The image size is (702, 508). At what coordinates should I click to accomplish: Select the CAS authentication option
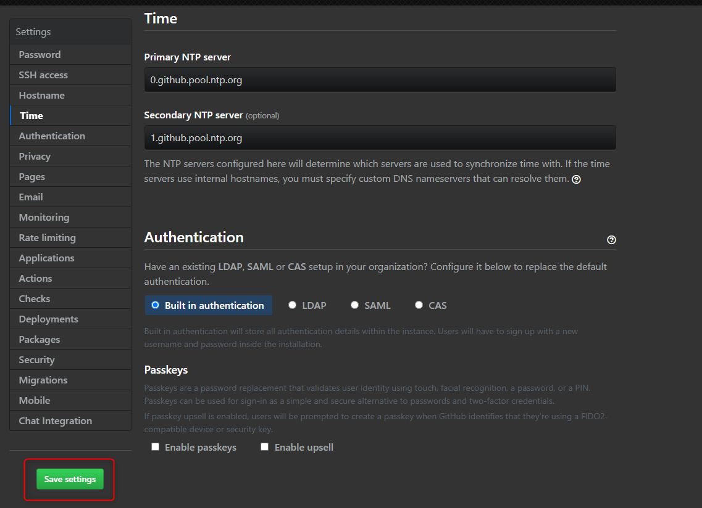(x=419, y=305)
